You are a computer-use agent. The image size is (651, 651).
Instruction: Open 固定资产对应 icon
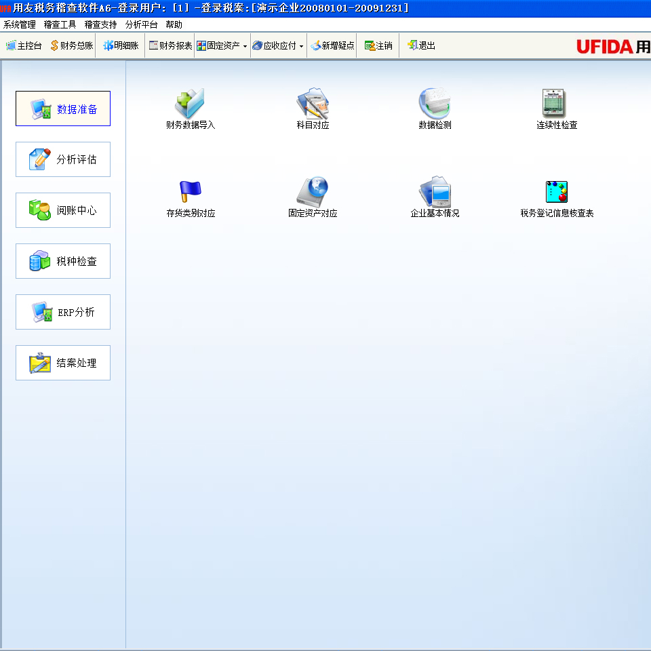coord(312,192)
